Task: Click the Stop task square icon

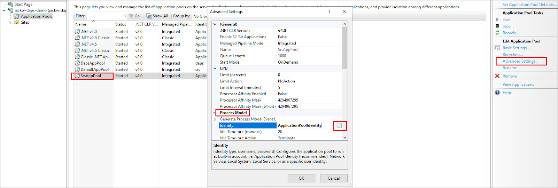Action: click(497, 26)
